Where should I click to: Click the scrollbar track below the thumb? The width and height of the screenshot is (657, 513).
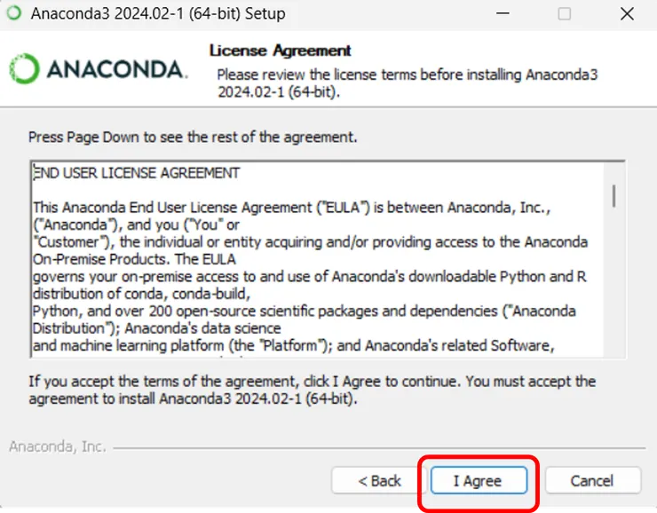click(614, 284)
